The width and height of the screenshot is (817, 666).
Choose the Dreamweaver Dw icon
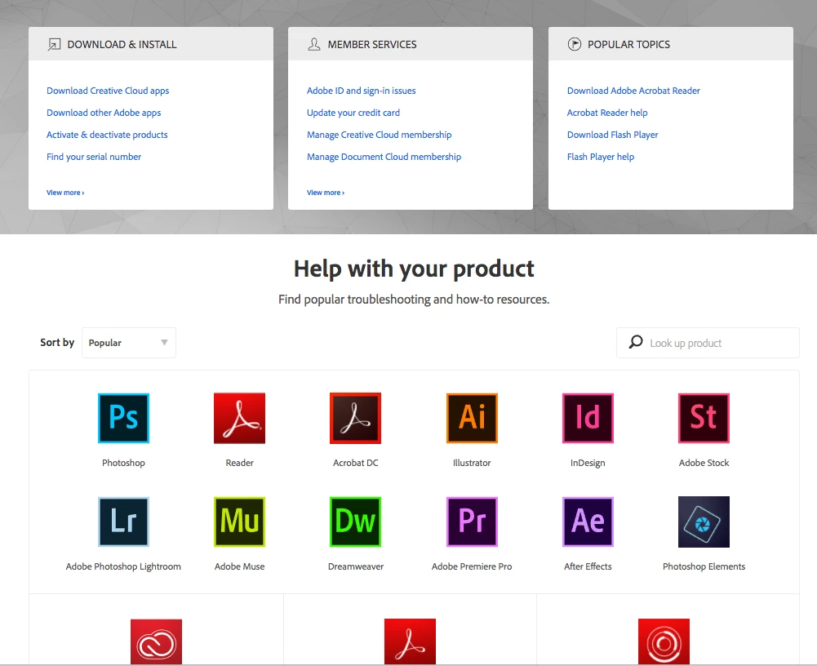(355, 522)
